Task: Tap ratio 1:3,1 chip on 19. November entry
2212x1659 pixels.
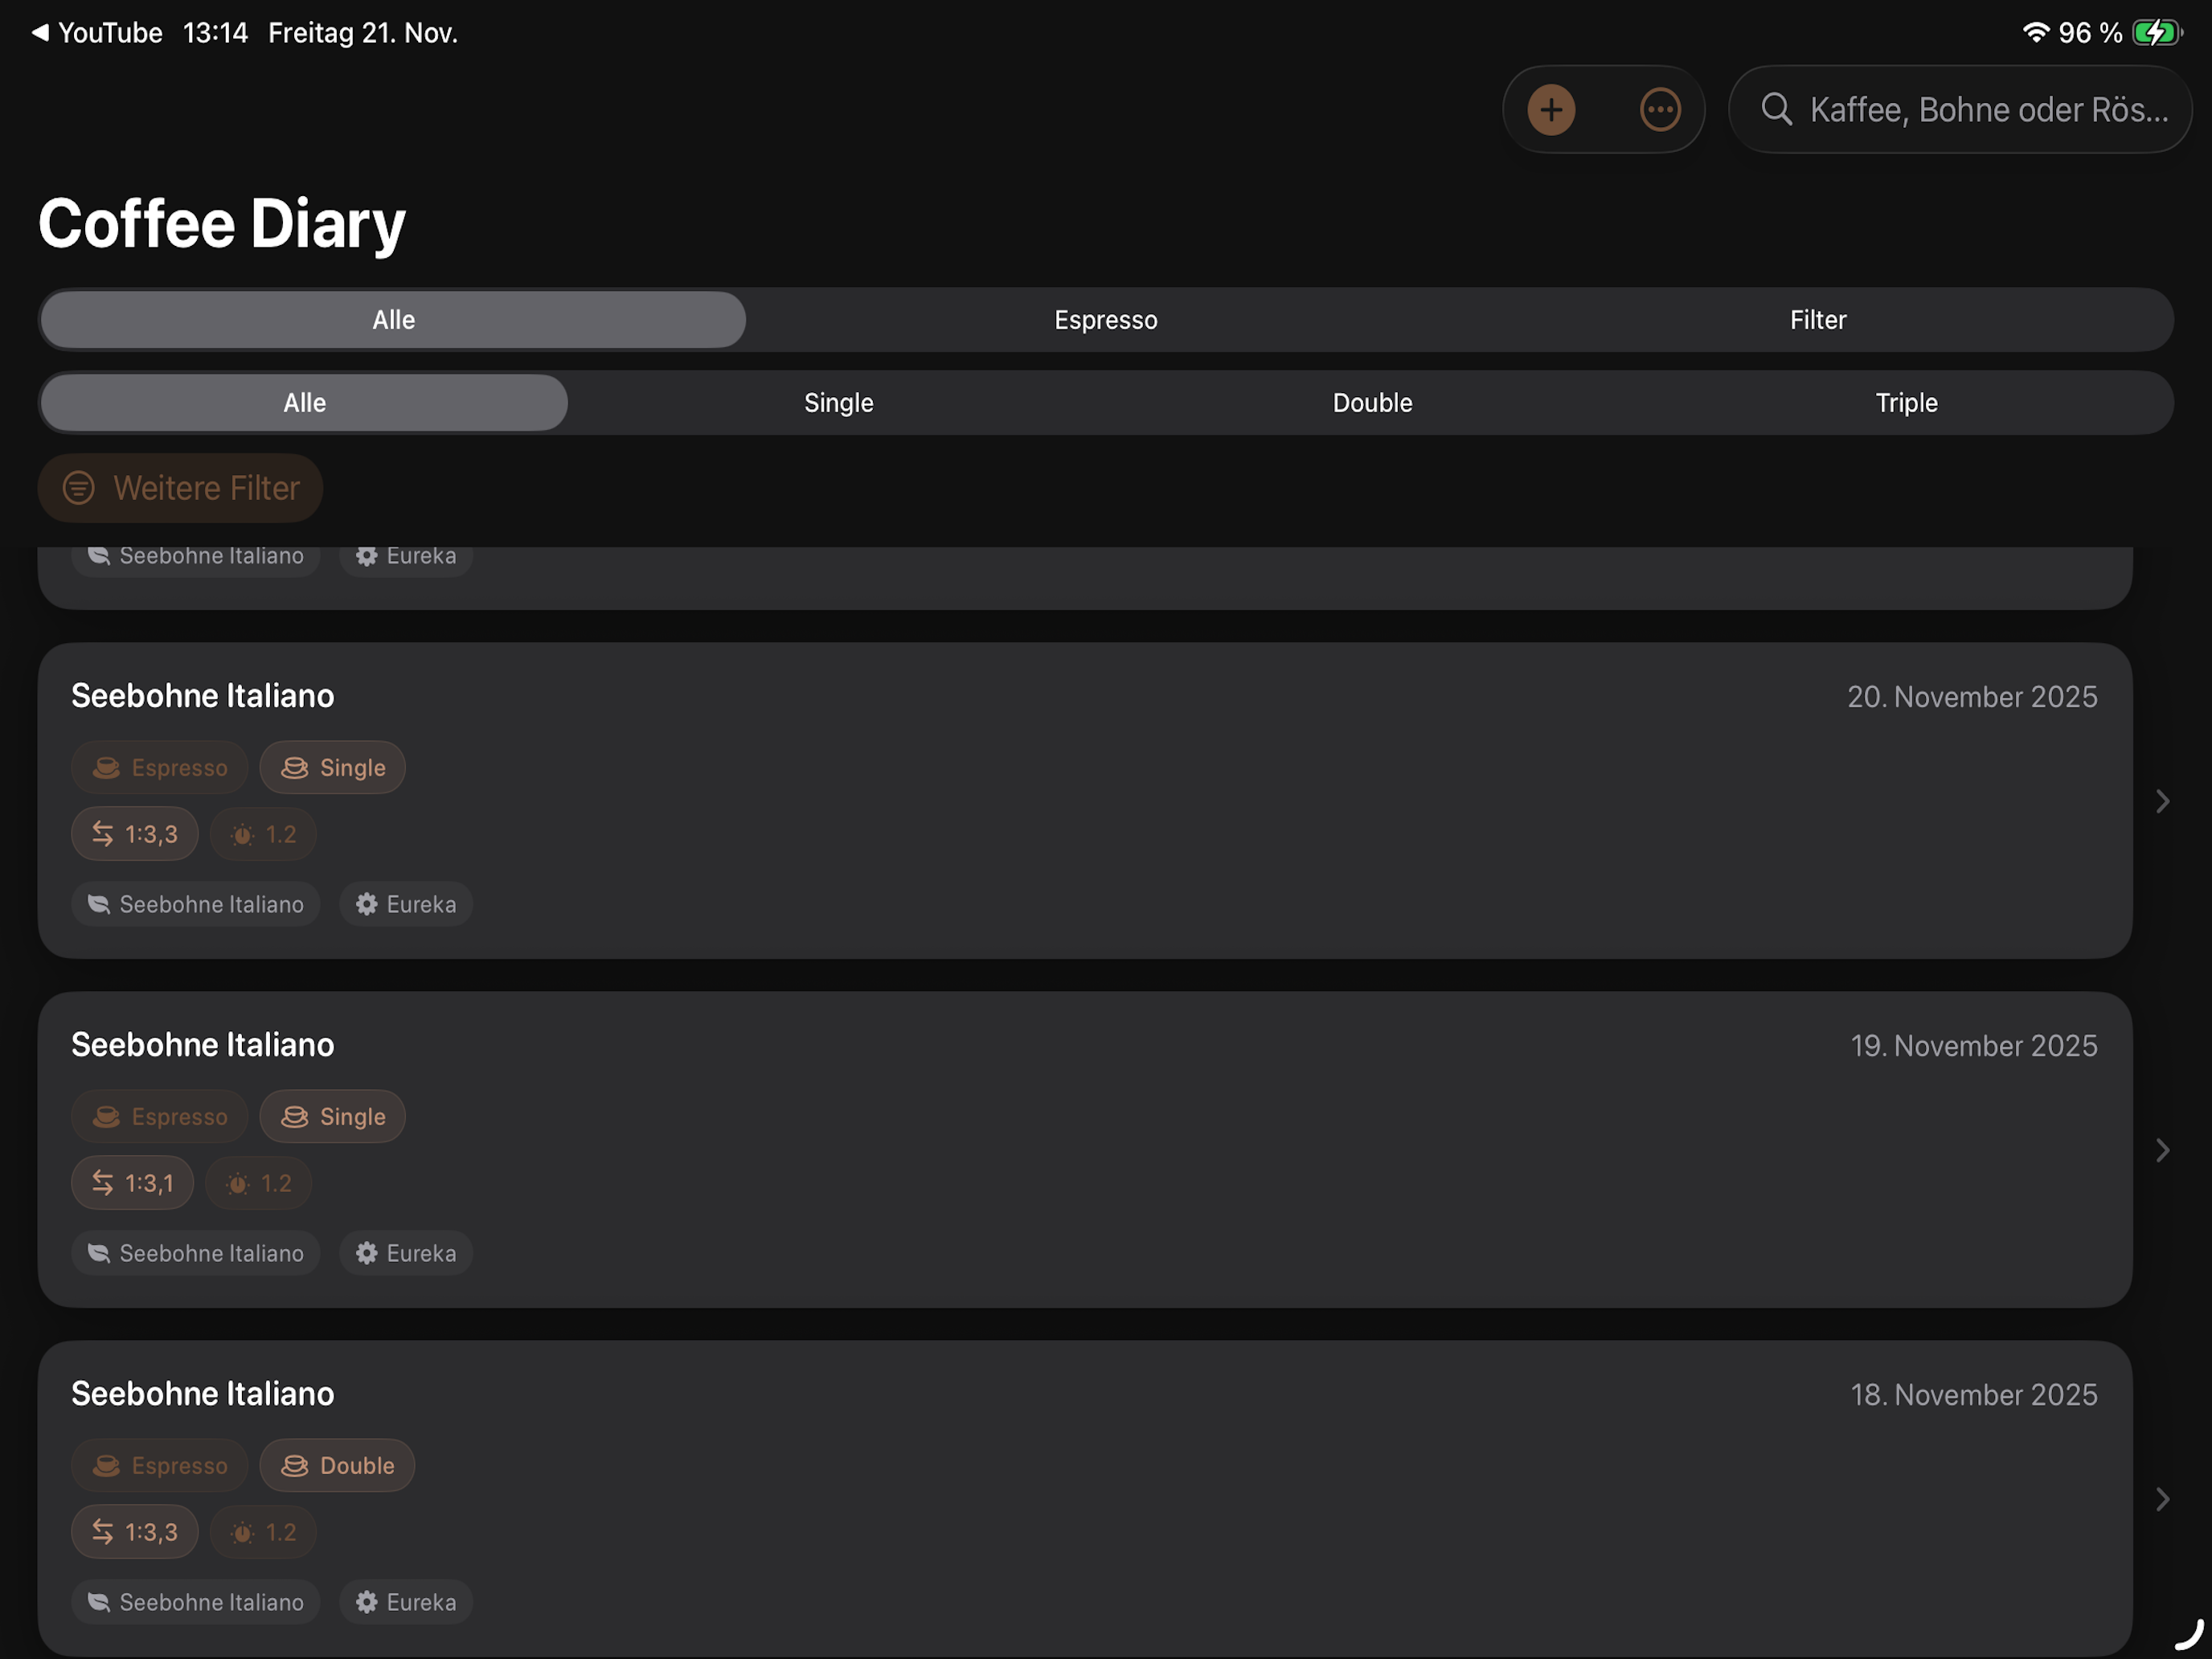Action: click(x=133, y=1183)
